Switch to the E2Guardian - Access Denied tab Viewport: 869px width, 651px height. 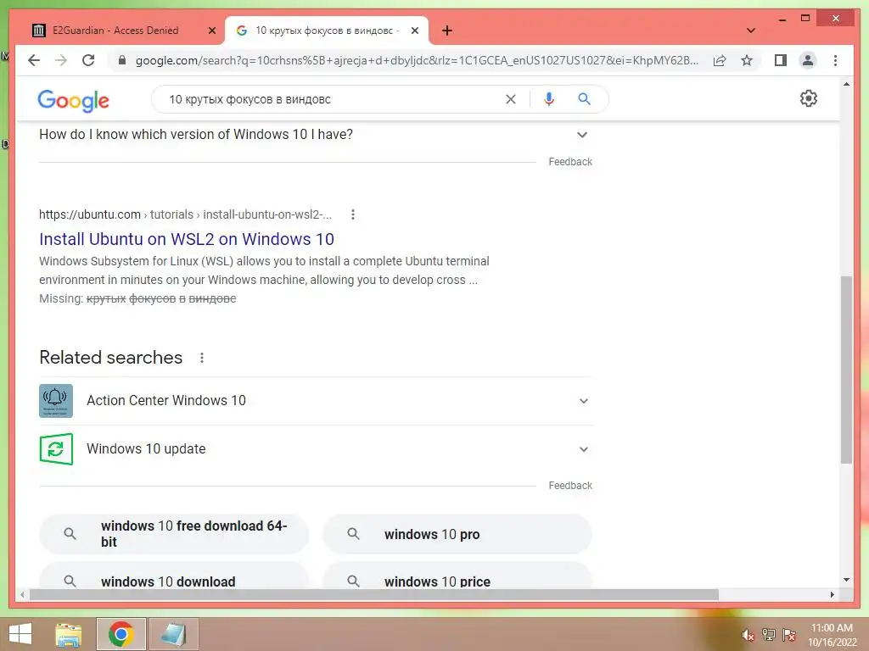(115, 31)
